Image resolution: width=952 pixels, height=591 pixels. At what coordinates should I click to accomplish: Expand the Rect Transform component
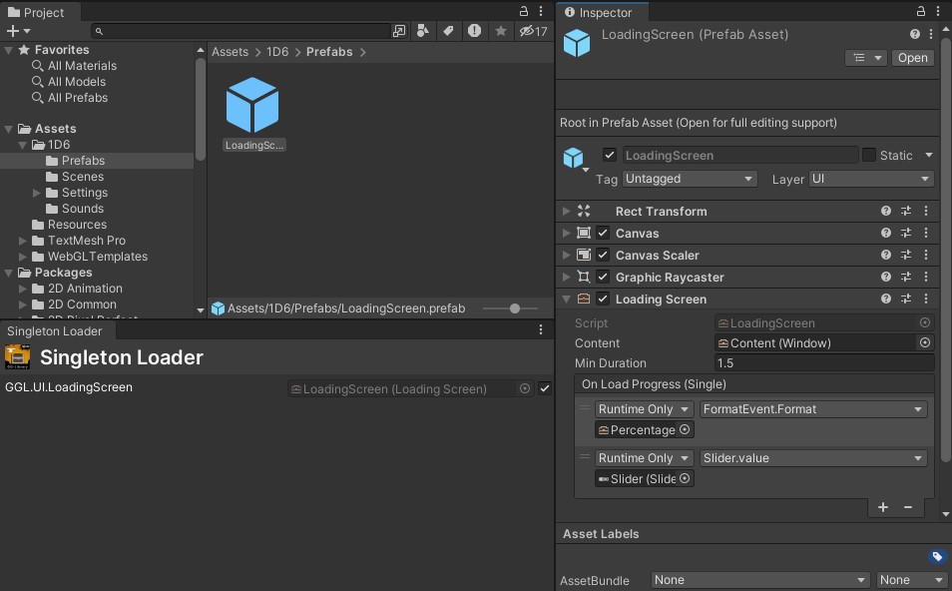pos(566,211)
